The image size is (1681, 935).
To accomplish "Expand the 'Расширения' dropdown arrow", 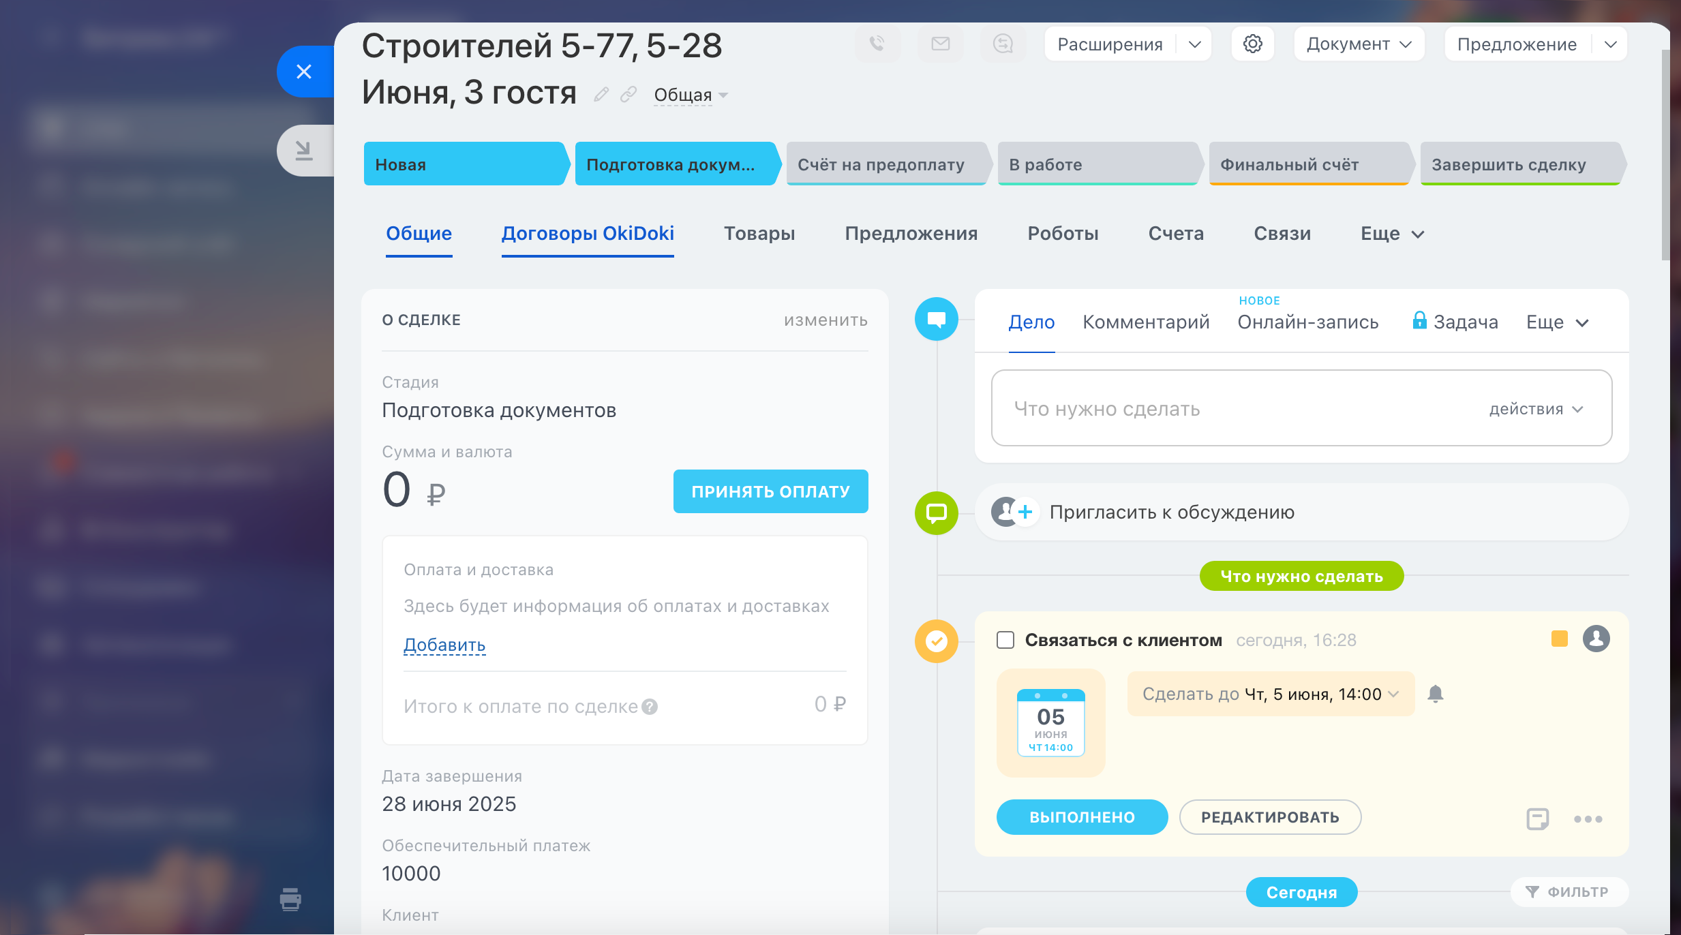I will pos(1194,44).
